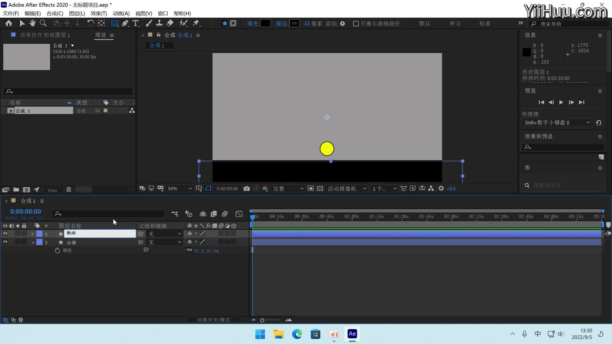Screen dimensions: 612x344
Task: Adjust the timeline zoom slider
Action: click(262, 320)
